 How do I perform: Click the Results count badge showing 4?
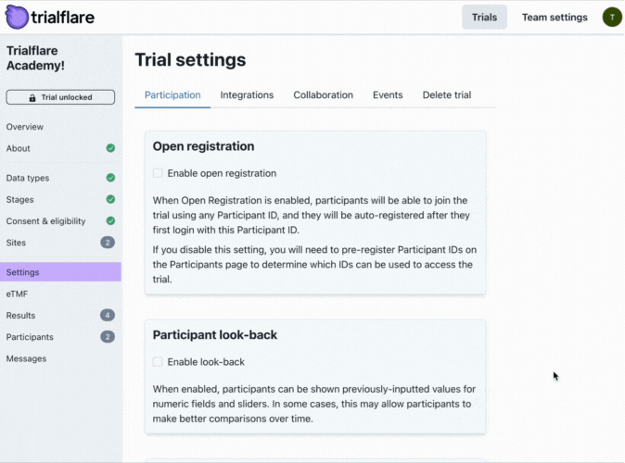pyautogui.click(x=108, y=316)
